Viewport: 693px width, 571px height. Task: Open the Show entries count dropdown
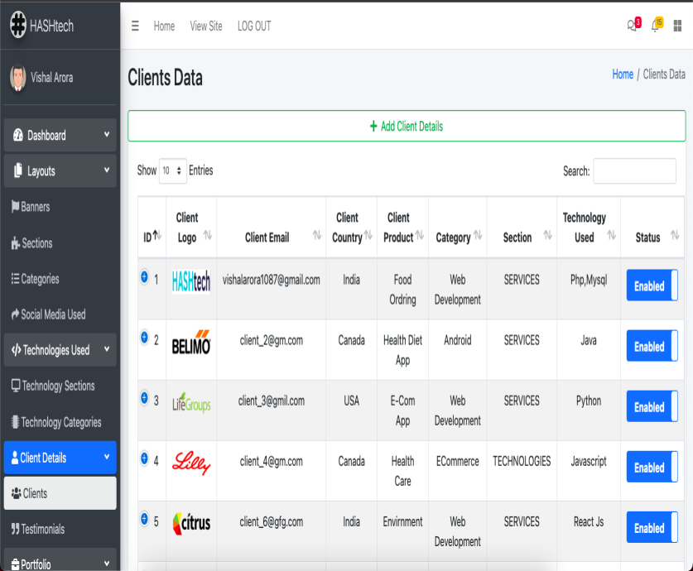[173, 170]
